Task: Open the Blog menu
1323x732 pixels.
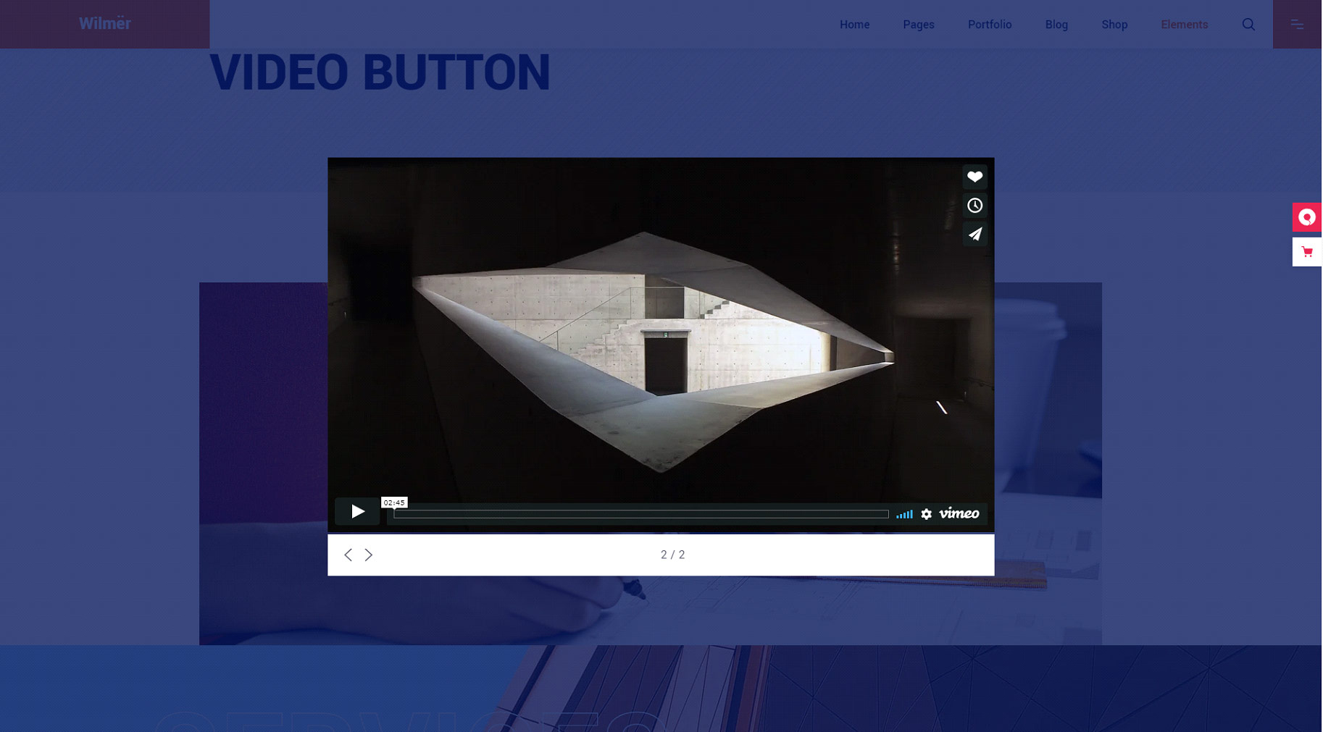Action: (x=1056, y=25)
